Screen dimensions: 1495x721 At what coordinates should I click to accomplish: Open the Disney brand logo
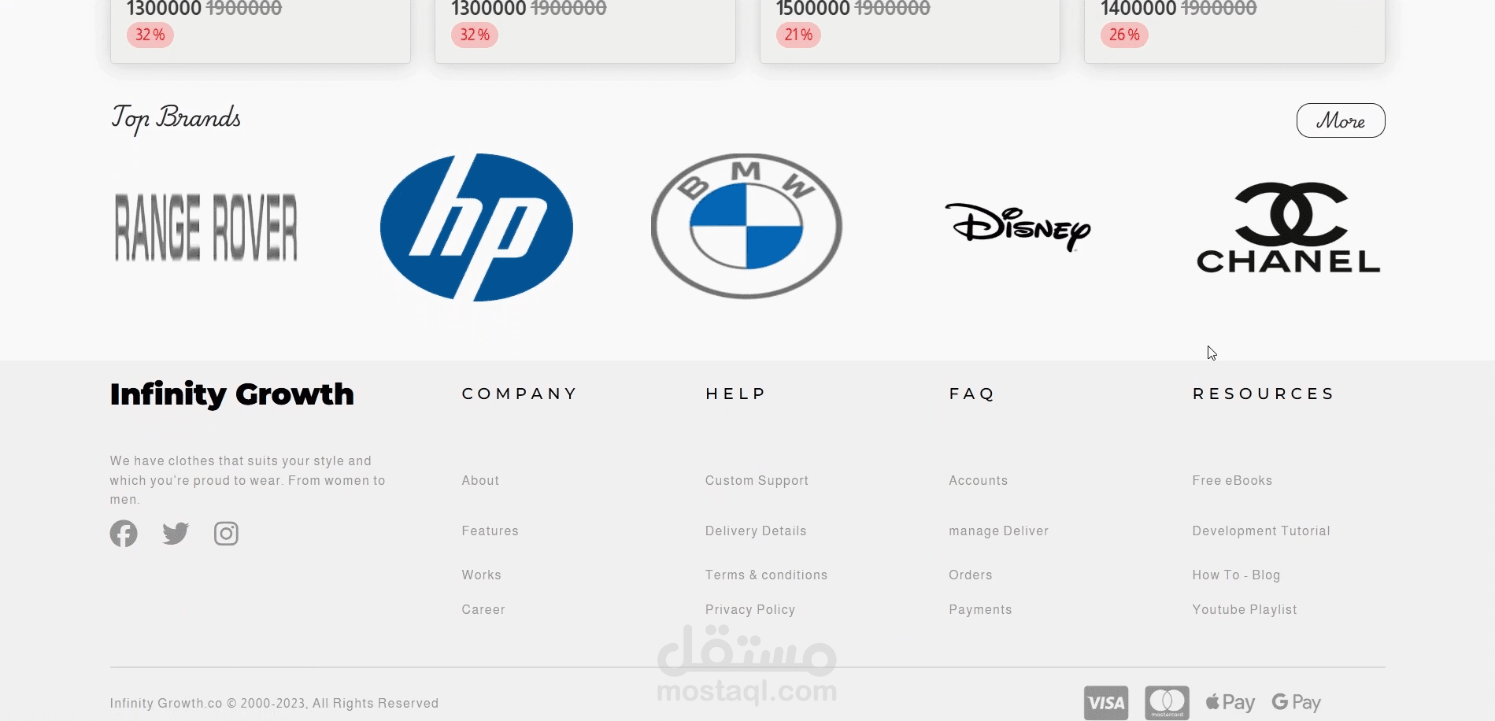point(1018,227)
